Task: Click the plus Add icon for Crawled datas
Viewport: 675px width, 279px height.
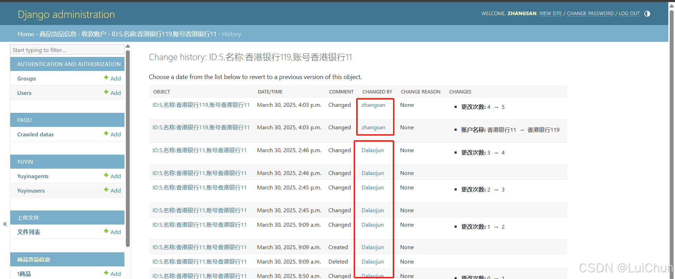Action: (x=106, y=134)
